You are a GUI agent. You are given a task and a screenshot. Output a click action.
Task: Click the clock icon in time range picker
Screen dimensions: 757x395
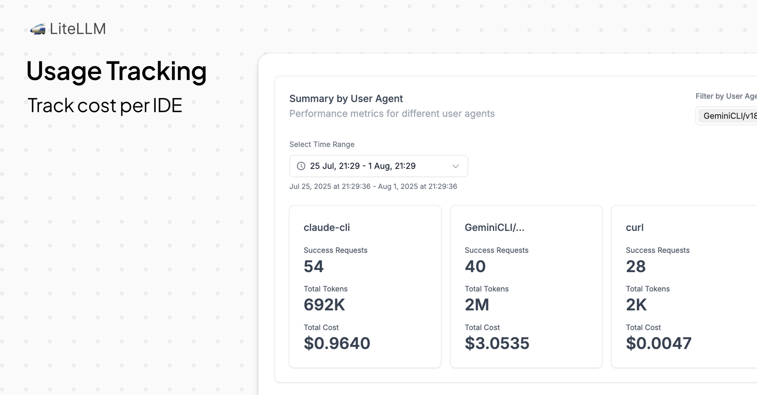tap(301, 166)
